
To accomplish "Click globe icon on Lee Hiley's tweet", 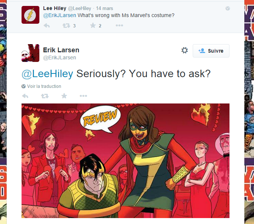I will [x=228, y=9].
